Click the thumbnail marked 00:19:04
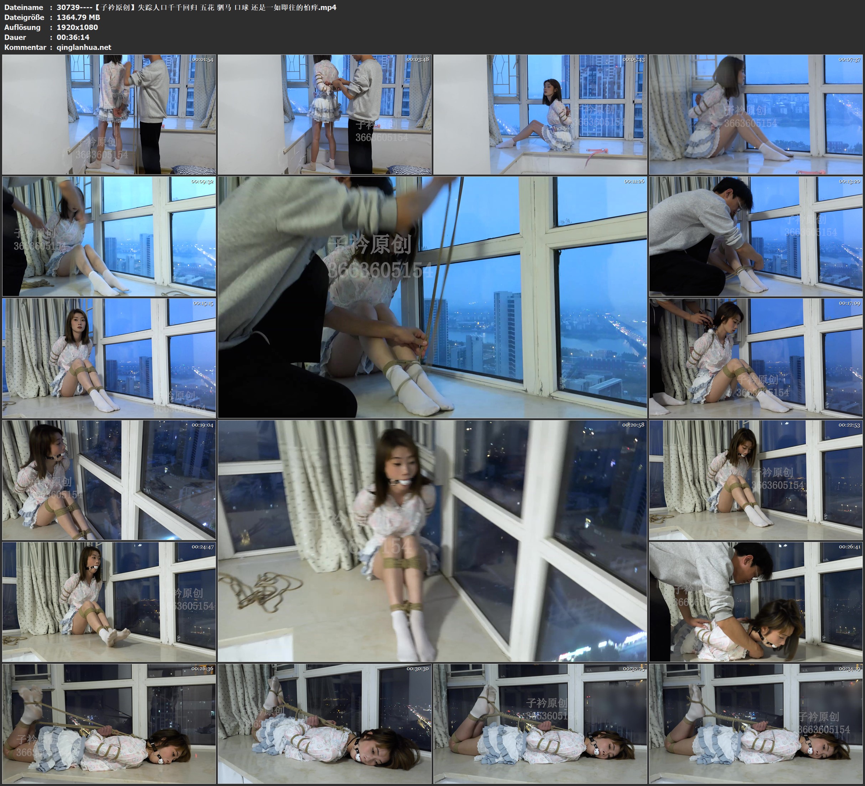The width and height of the screenshot is (865, 786). tap(109, 480)
